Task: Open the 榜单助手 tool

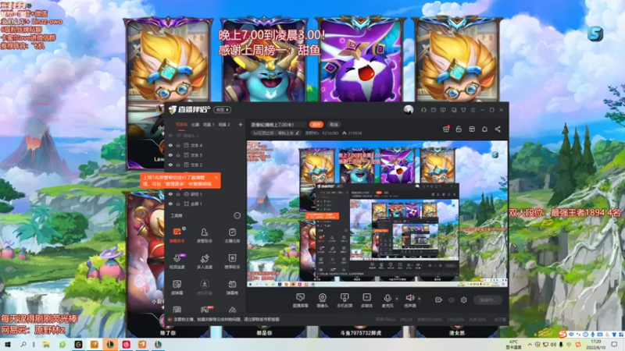Action: pyautogui.click(x=232, y=261)
